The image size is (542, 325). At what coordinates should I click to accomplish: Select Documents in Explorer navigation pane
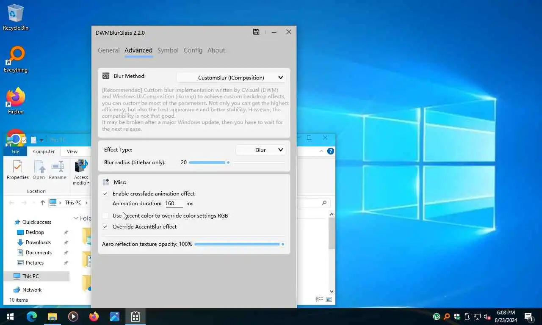(34, 253)
